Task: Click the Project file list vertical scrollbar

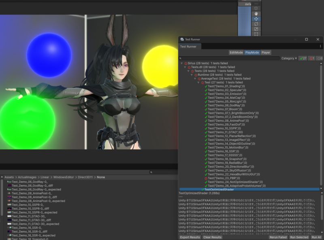Action: (2, 197)
